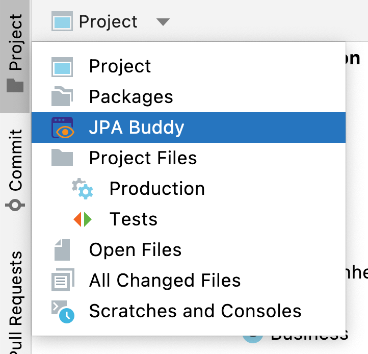Image resolution: width=368 pixels, height=354 pixels.
Task: Click the Production gear icon
Action: [83, 189]
